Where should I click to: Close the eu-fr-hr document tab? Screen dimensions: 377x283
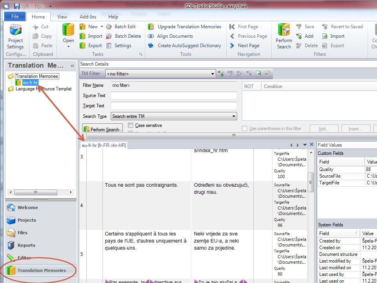[311, 144]
